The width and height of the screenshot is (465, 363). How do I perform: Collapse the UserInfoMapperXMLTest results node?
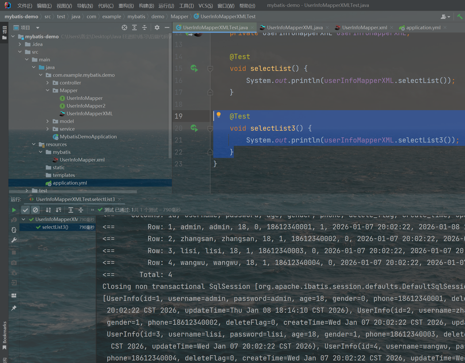point(24,219)
